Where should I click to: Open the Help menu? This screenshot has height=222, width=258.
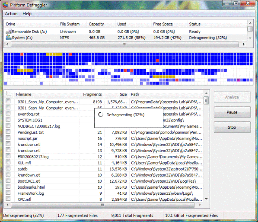pyautogui.click(x=27, y=14)
